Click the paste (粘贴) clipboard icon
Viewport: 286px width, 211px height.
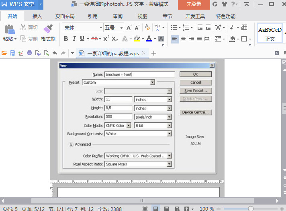pos(9,29)
